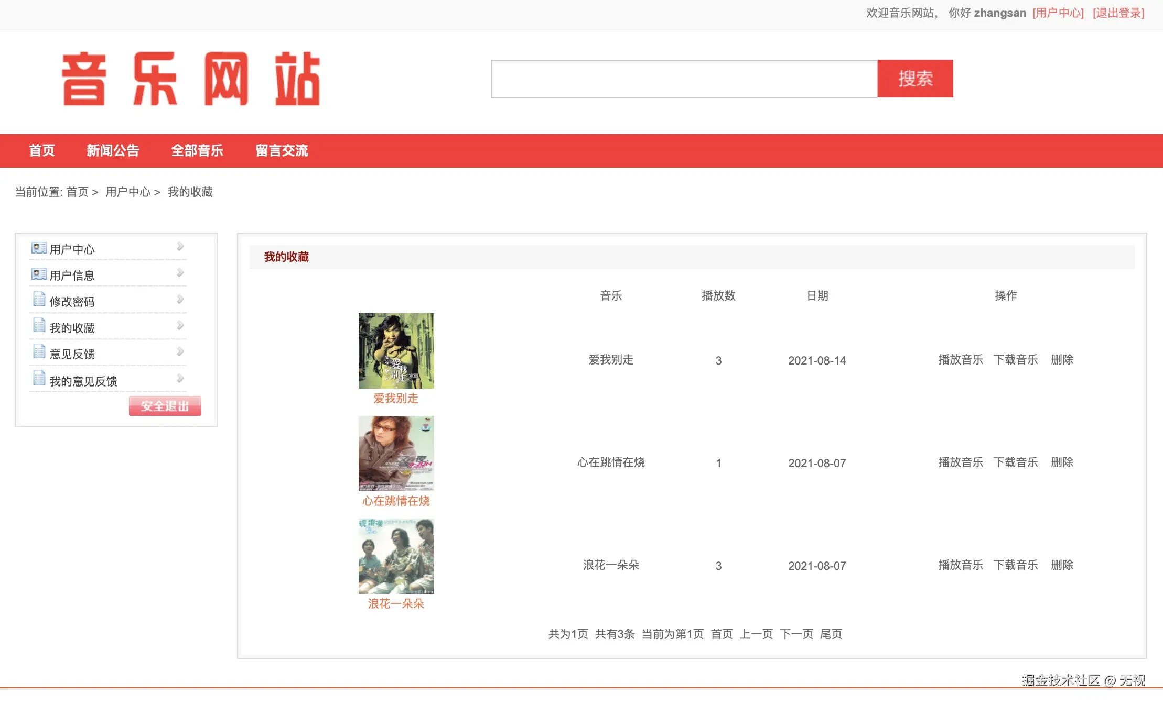Download 心在跳情在烧 via 下载音乐
This screenshot has height=705, width=1163.
1015,462
